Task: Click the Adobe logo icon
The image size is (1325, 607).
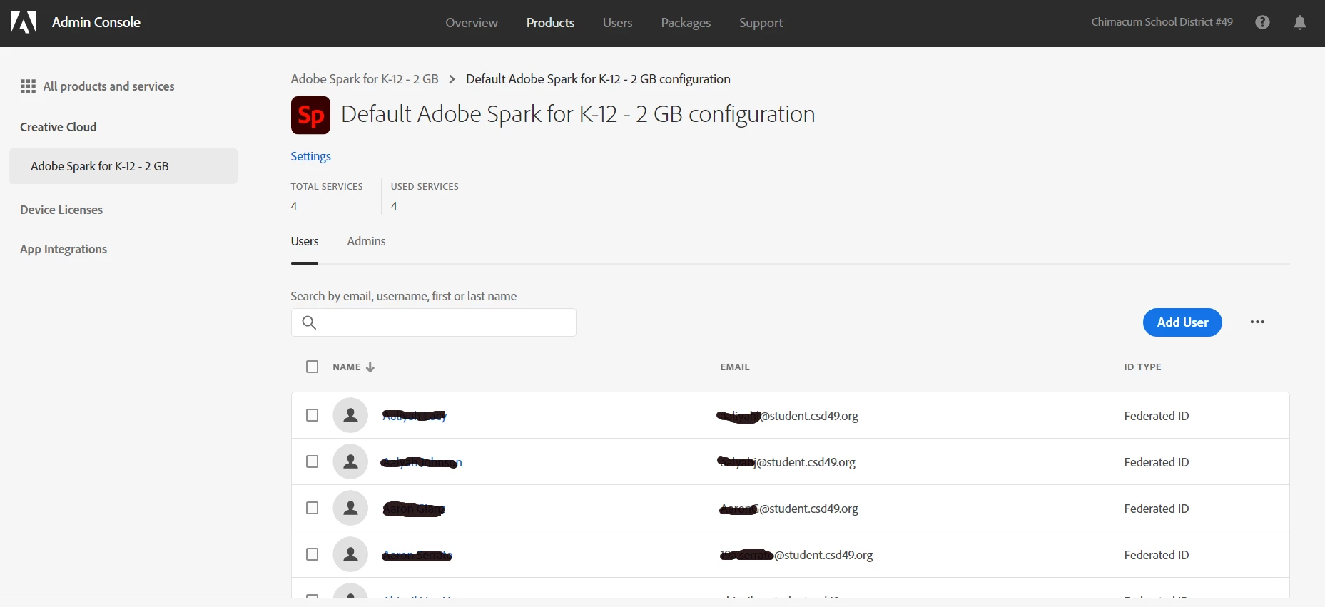Action: click(x=24, y=23)
